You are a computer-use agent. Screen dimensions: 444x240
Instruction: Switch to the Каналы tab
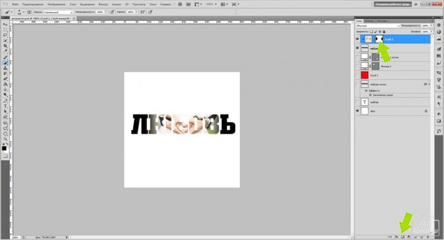tap(369, 21)
